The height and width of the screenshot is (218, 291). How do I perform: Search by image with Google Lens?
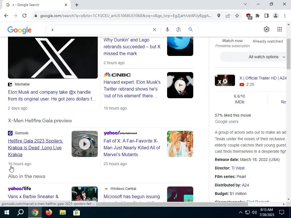(x=178, y=30)
